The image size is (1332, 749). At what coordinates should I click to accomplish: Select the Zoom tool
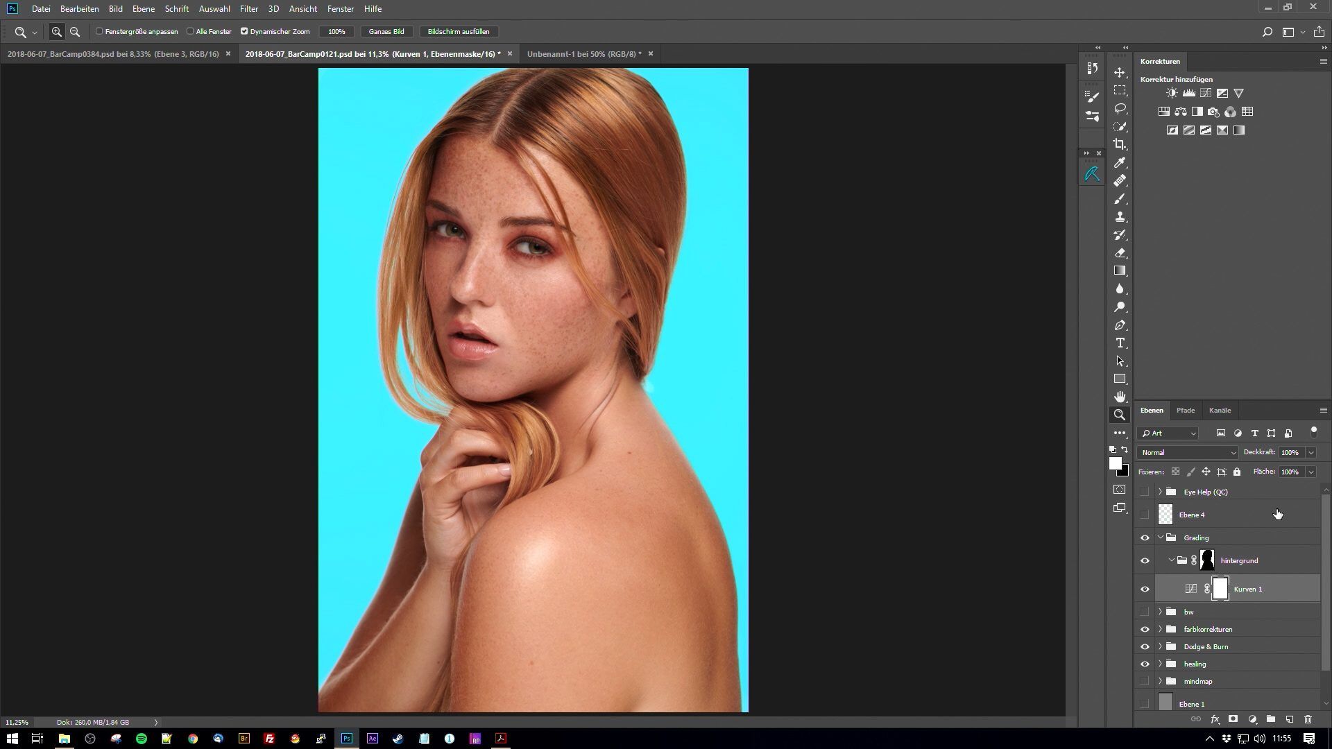pyautogui.click(x=1120, y=414)
